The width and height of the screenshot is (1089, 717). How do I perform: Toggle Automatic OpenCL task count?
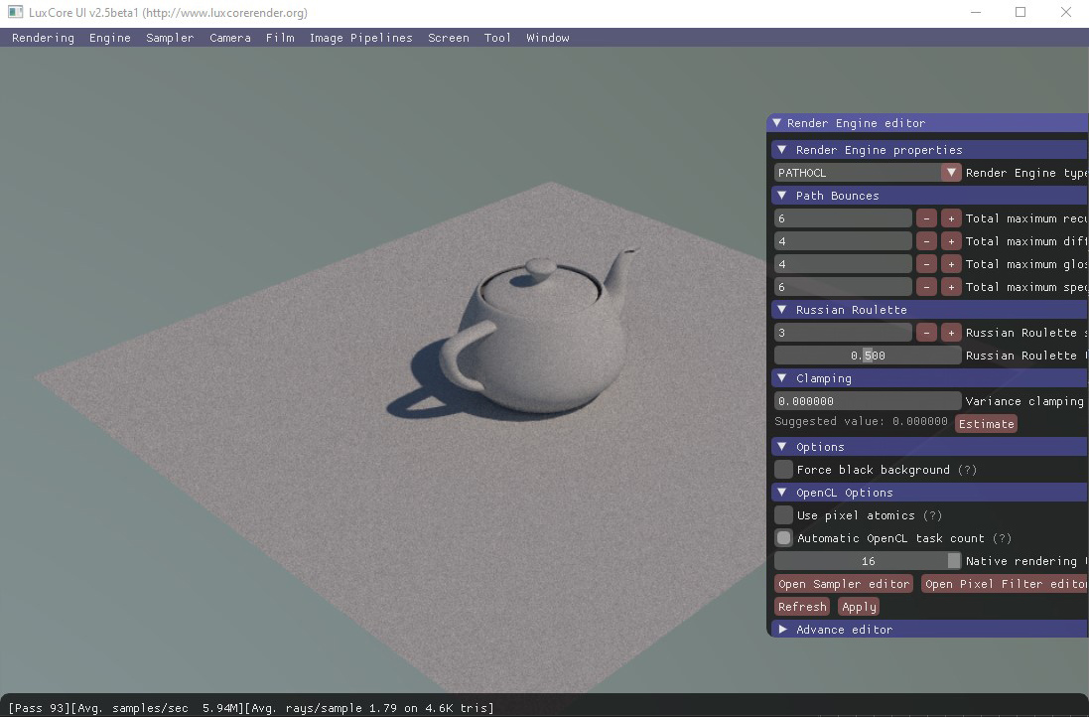784,538
